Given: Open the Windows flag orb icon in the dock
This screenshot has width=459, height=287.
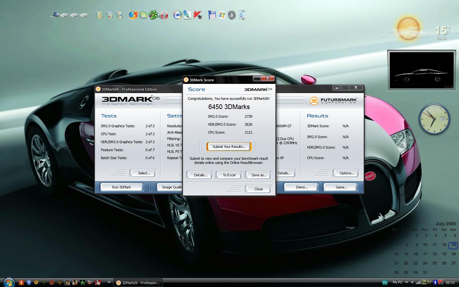Looking at the screenshot, I should [222, 15].
